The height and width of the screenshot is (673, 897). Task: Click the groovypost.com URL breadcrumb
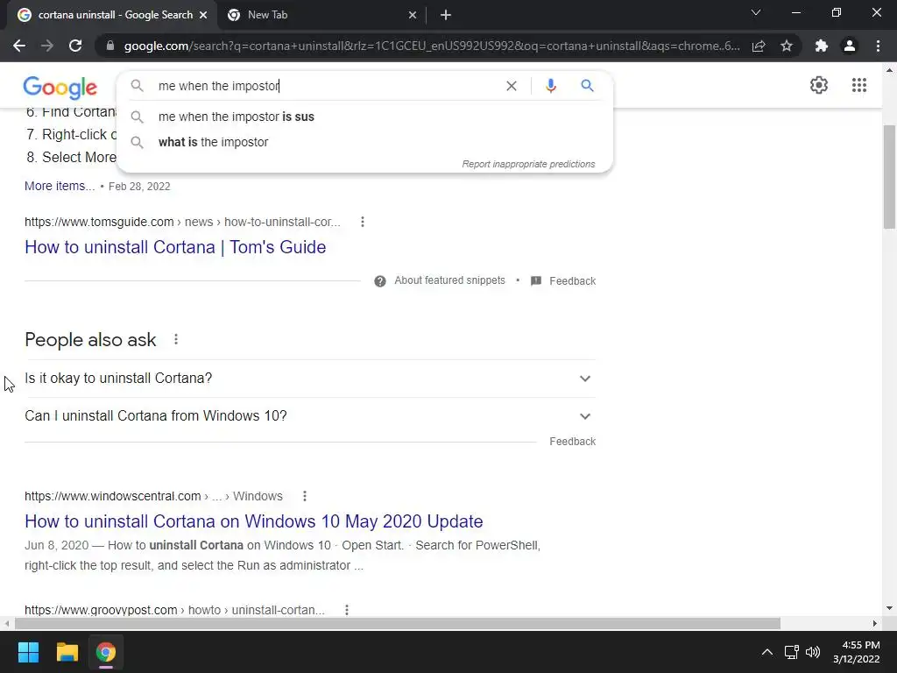[174, 610]
